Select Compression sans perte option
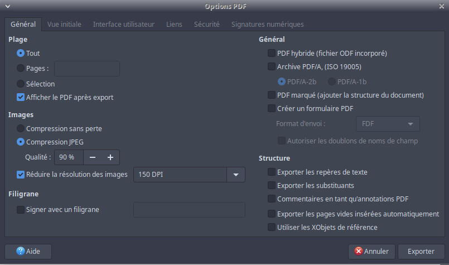The height and width of the screenshot is (265, 449). (x=21, y=128)
